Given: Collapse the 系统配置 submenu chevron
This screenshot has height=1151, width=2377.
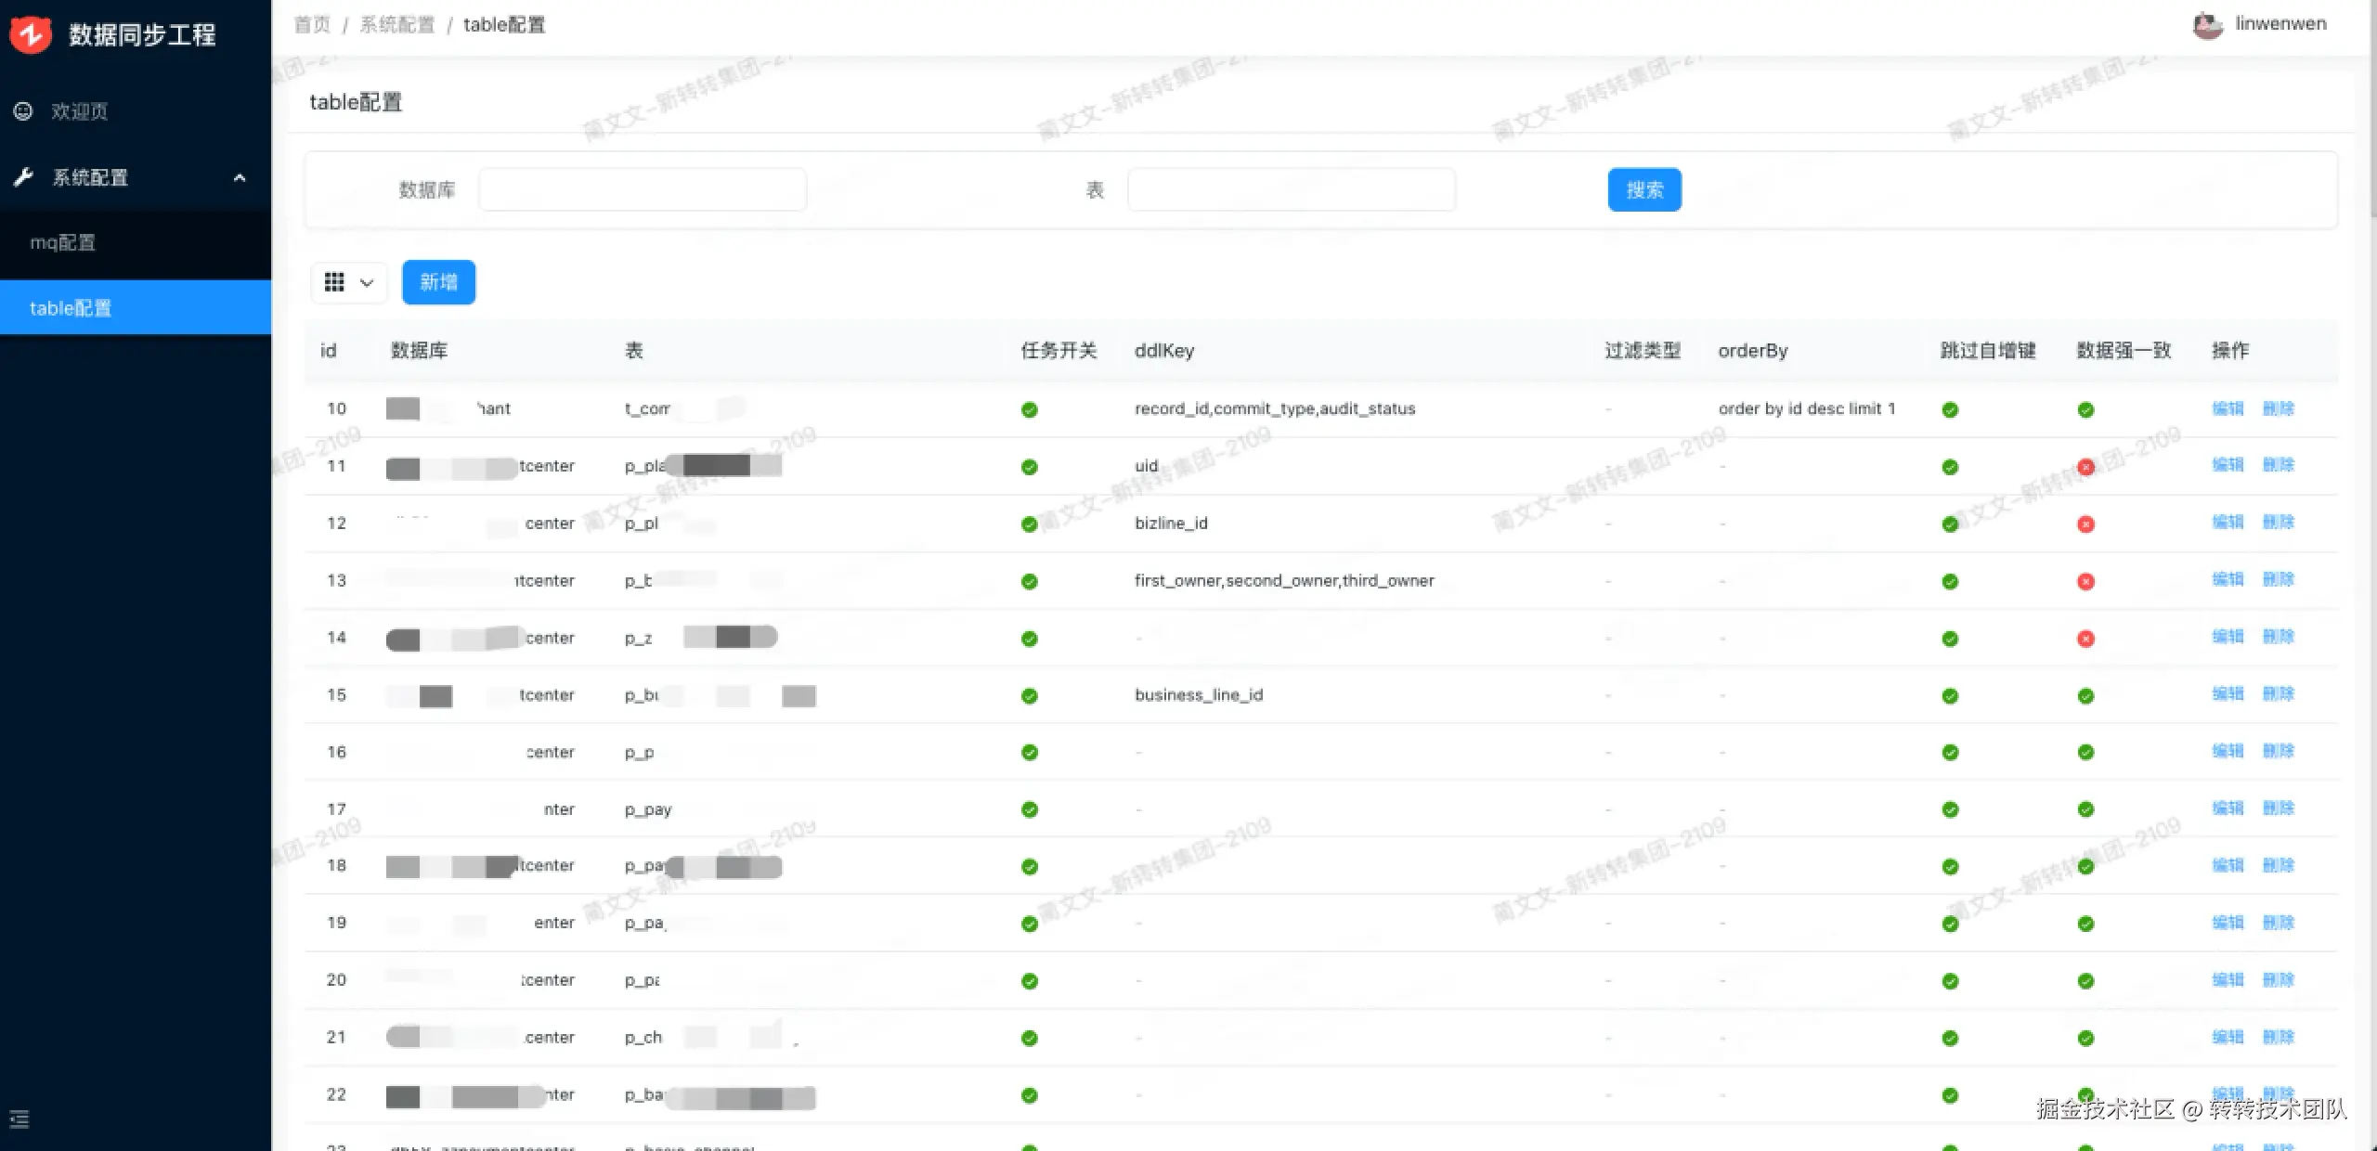Looking at the screenshot, I should [240, 177].
